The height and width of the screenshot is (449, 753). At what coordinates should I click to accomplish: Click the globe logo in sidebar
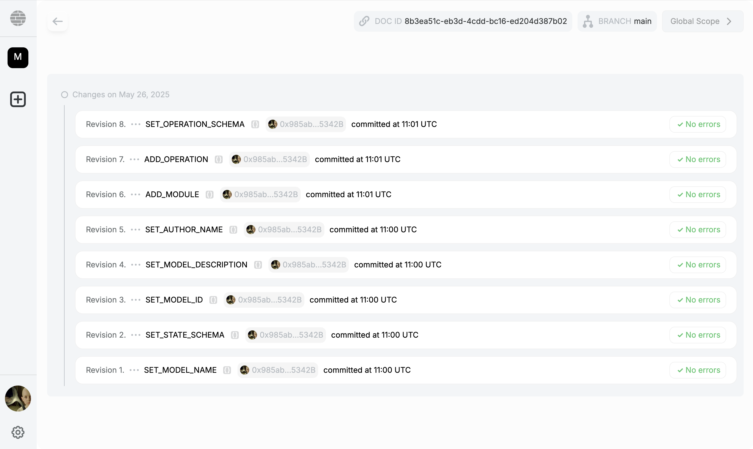18,18
